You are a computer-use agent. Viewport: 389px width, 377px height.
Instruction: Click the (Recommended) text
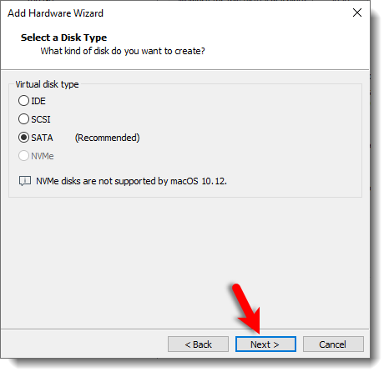[x=108, y=138]
